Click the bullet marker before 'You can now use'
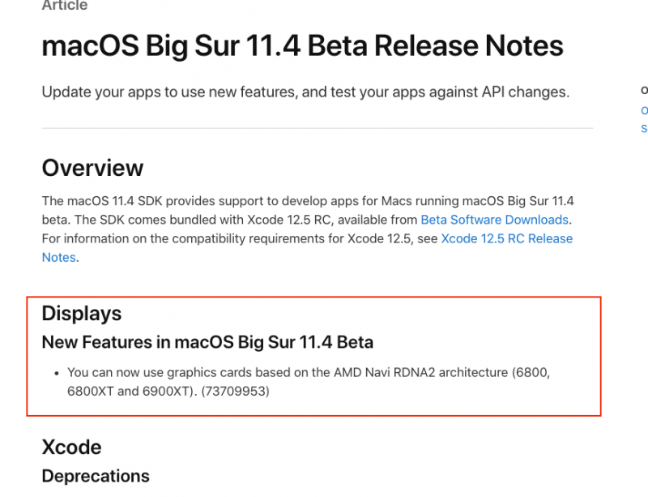The width and height of the screenshot is (648, 497). [x=58, y=374]
